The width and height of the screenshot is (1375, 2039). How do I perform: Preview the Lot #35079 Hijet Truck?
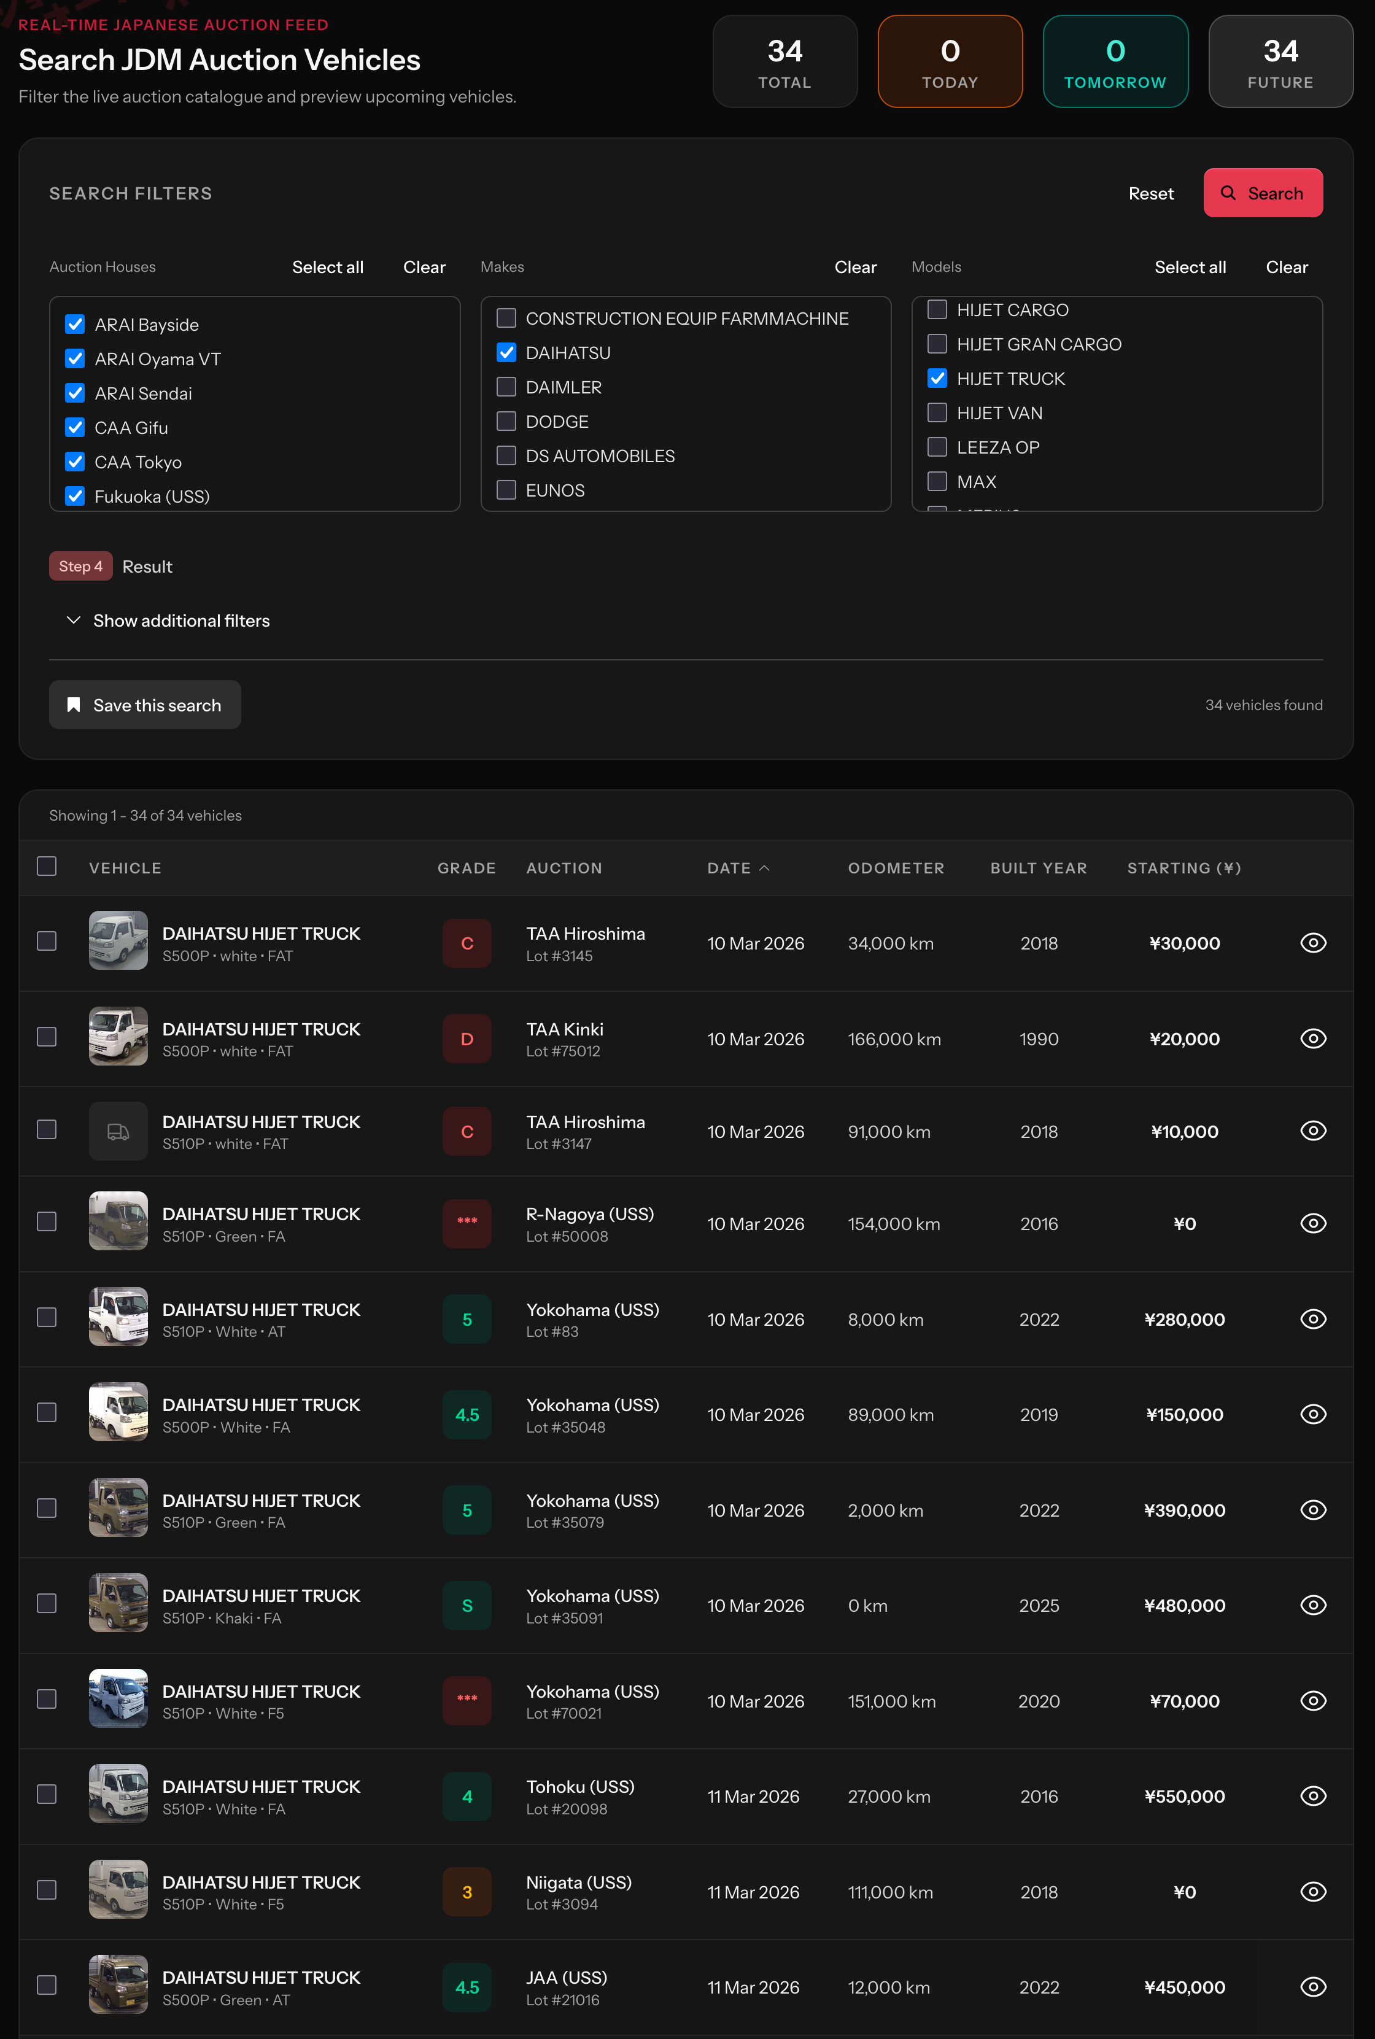click(1313, 1509)
